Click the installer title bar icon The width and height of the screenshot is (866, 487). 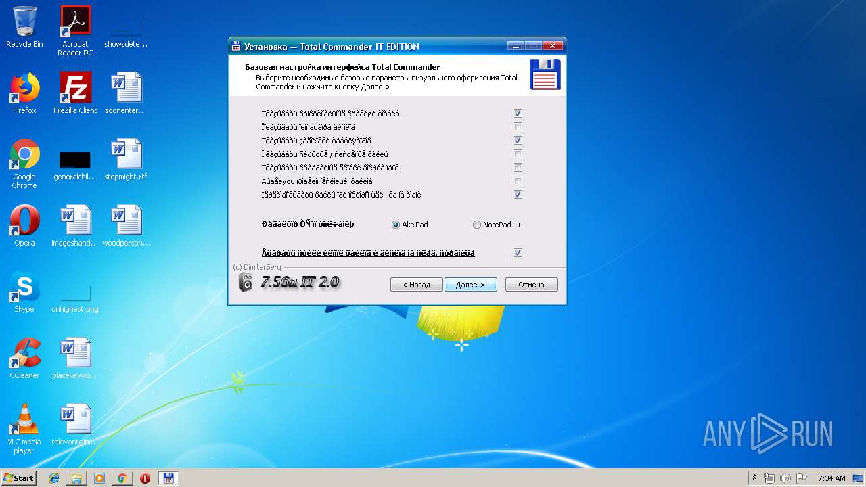pyautogui.click(x=236, y=47)
